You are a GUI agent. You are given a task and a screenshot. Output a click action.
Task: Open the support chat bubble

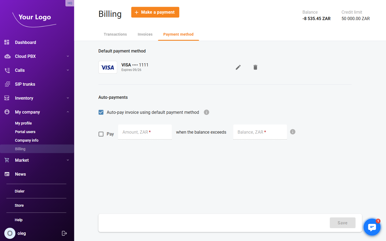tap(372, 227)
